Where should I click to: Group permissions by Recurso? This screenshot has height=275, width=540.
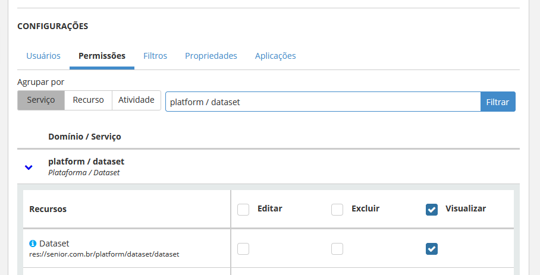point(88,100)
